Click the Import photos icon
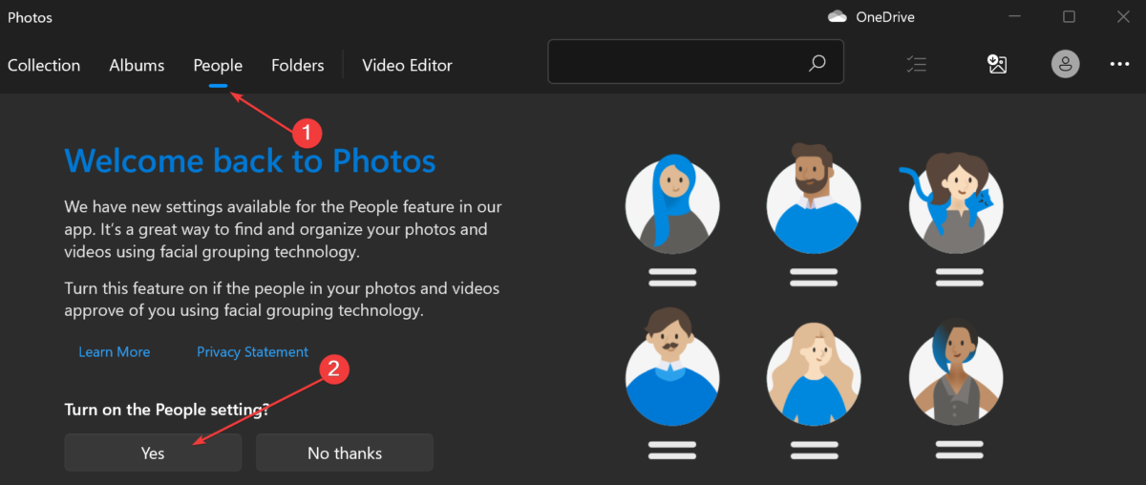 997,64
